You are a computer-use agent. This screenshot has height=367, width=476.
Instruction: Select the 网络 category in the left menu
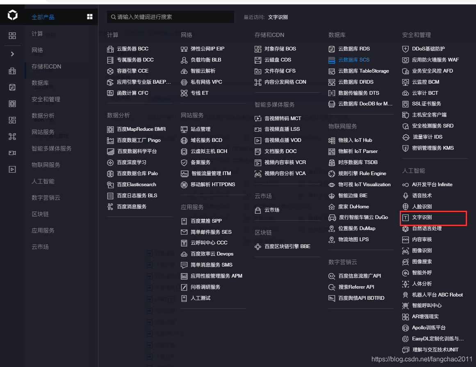37,50
